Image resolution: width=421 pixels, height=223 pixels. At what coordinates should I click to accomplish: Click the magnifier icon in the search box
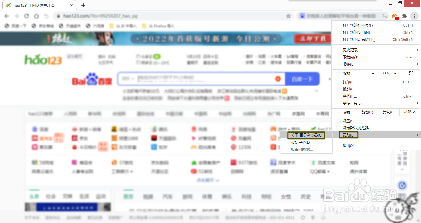[x=385, y=16]
